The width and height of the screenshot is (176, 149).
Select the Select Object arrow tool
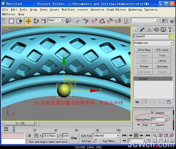pos(4,21)
